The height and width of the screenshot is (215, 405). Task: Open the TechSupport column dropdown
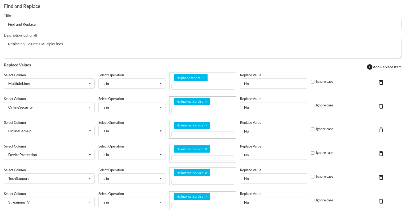tap(49, 178)
